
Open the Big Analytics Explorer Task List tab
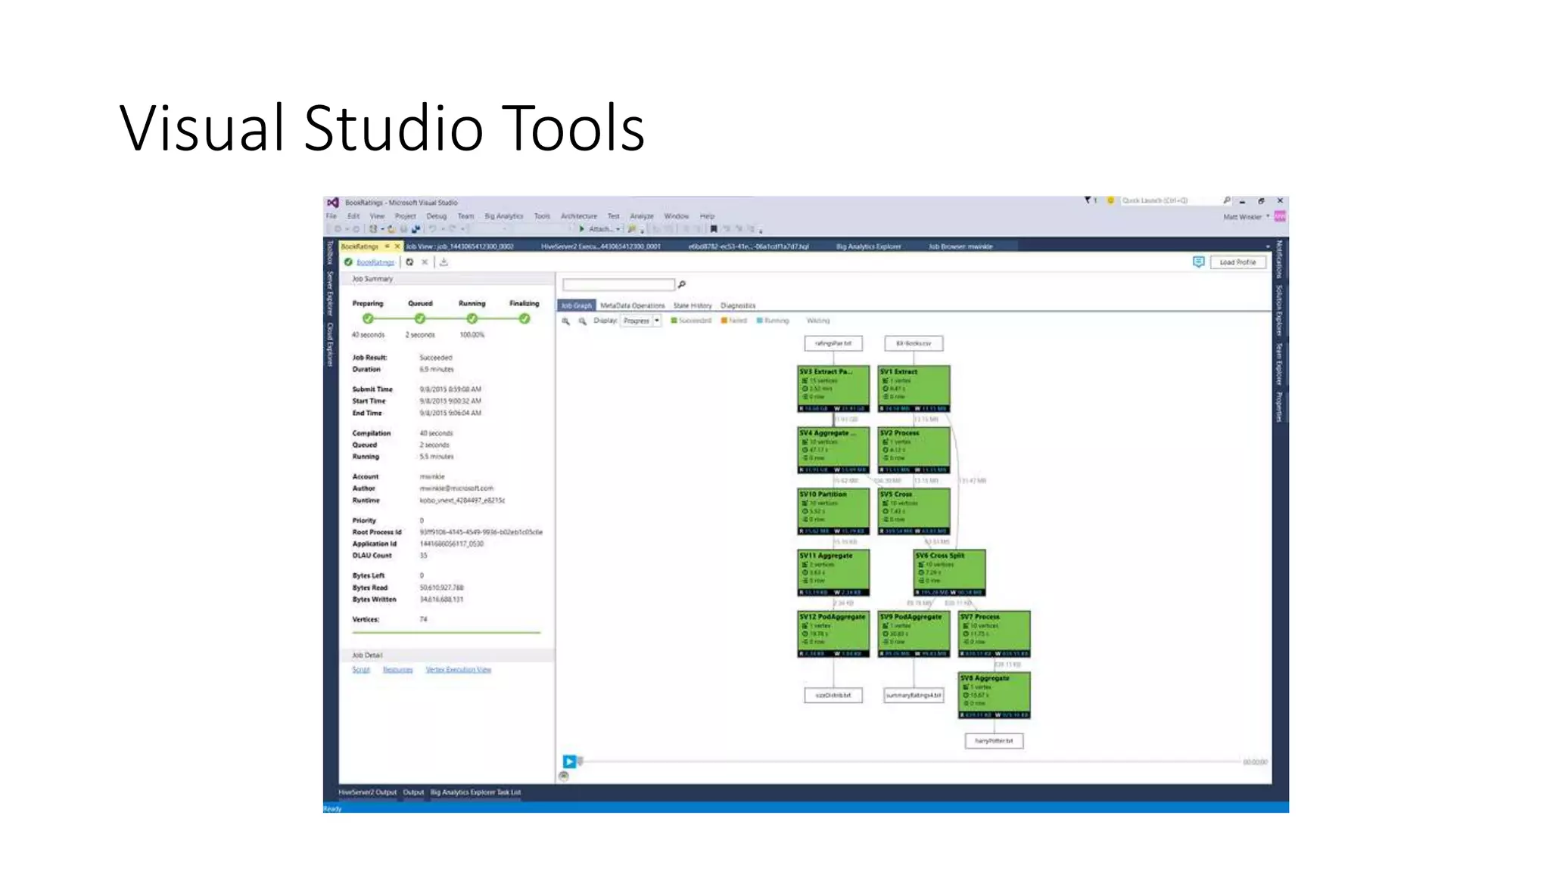(x=475, y=792)
